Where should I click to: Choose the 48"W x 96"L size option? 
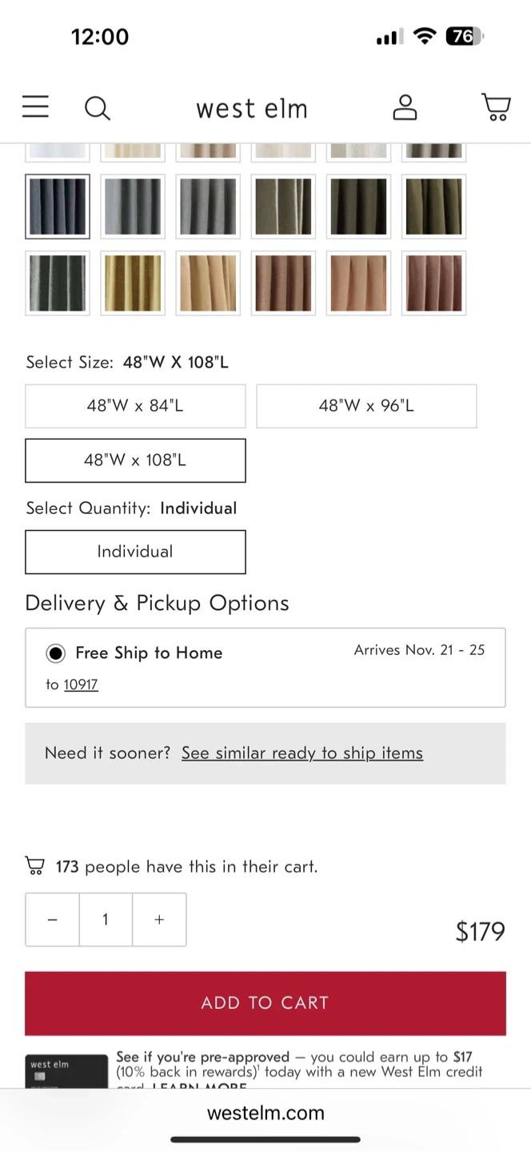[x=366, y=406]
